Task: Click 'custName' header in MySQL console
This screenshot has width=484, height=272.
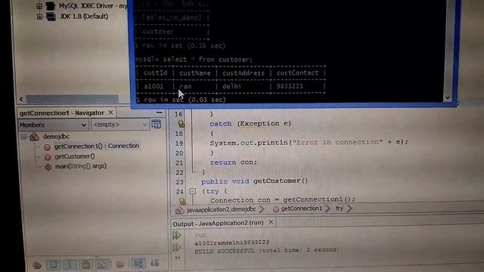Action: [x=195, y=73]
